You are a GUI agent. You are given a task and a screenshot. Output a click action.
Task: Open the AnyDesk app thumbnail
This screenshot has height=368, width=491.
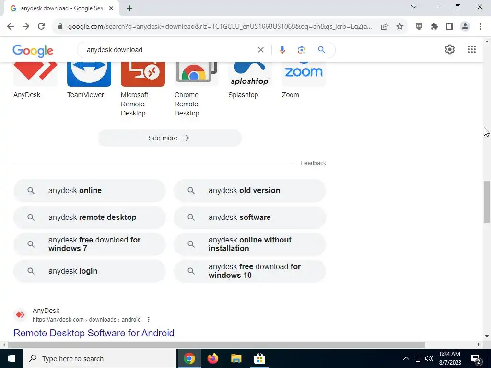click(x=35, y=73)
